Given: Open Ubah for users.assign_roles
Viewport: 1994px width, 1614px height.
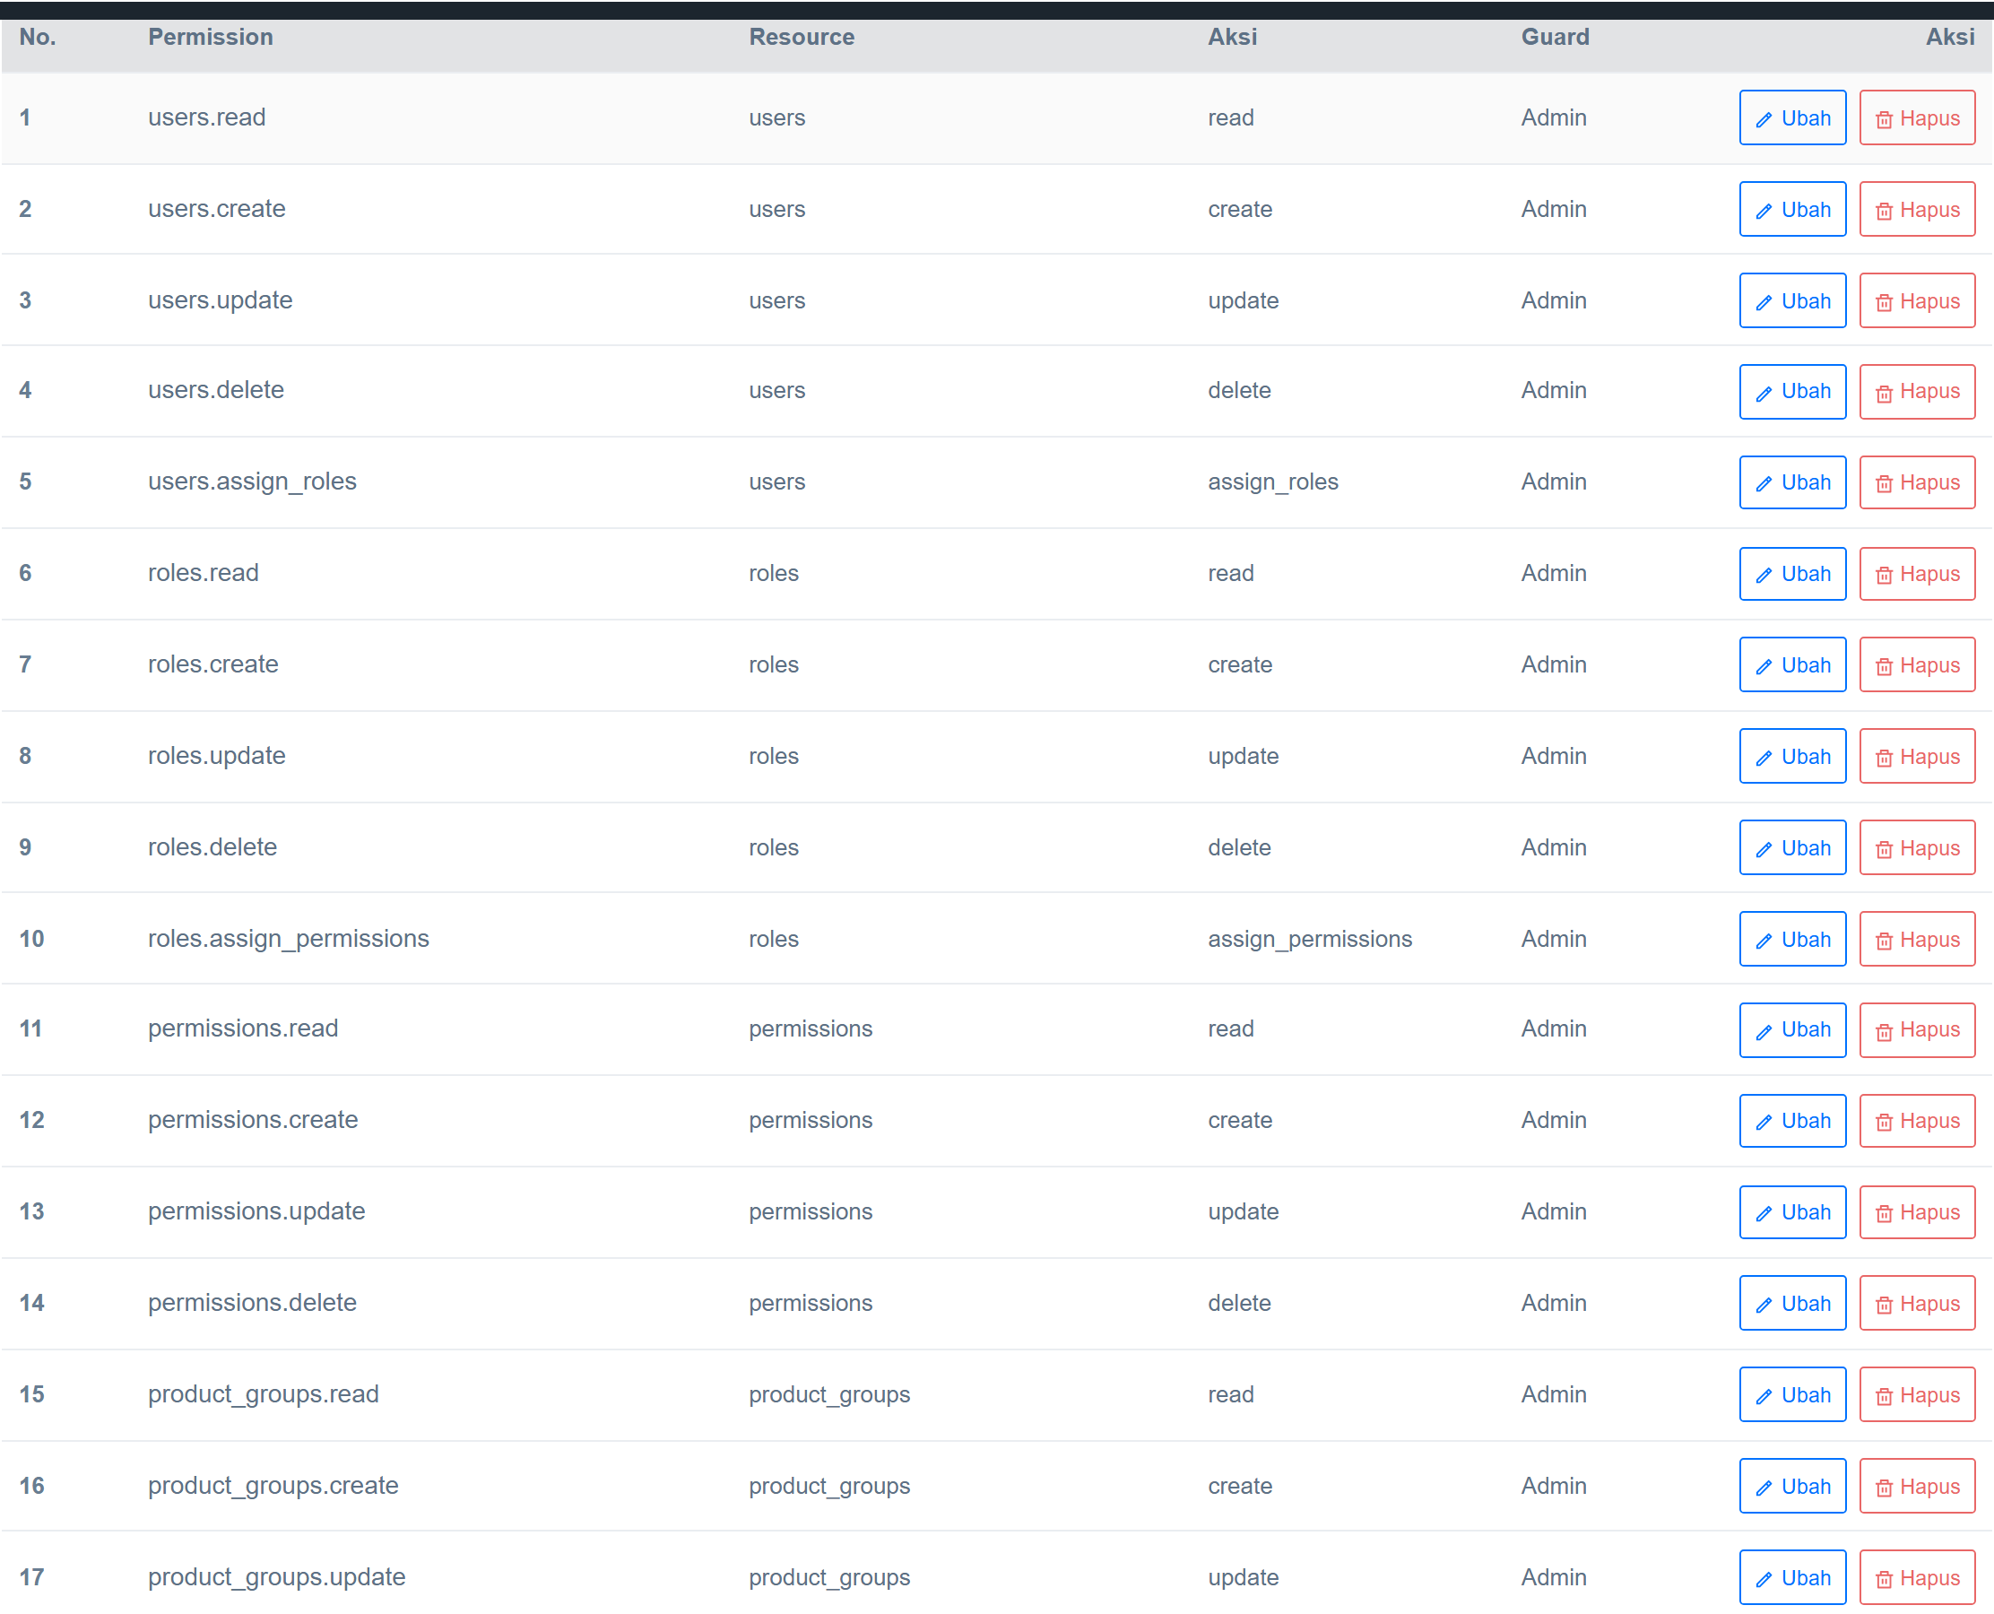Looking at the screenshot, I should coord(1791,482).
